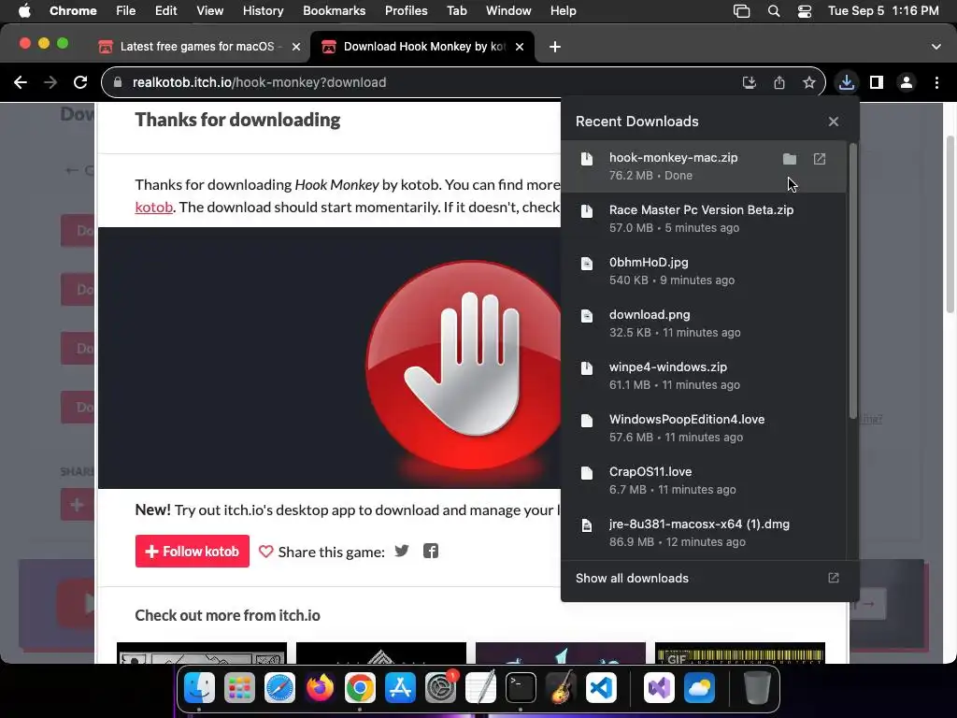Bookmark this page with star icon
The height and width of the screenshot is (718, 957).
808,82
